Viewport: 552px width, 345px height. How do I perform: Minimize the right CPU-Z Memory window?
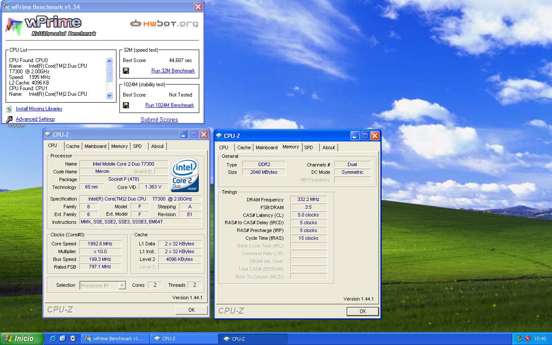[355, 136]
